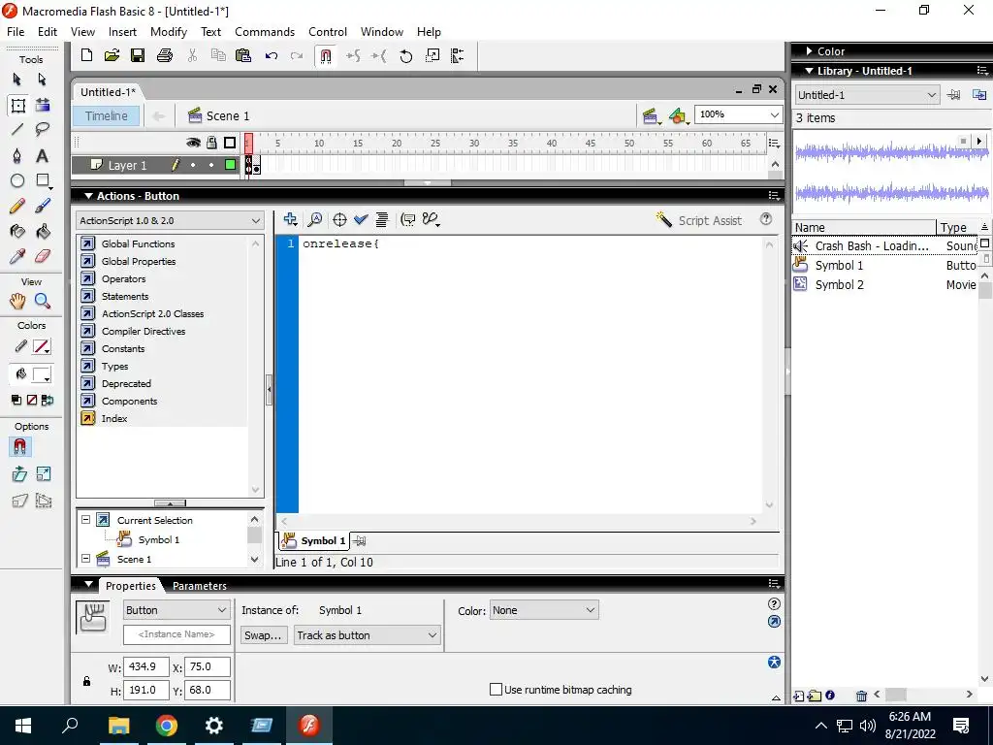
Task: Click the Find magnifier icon in Actions
Action: 315,220
